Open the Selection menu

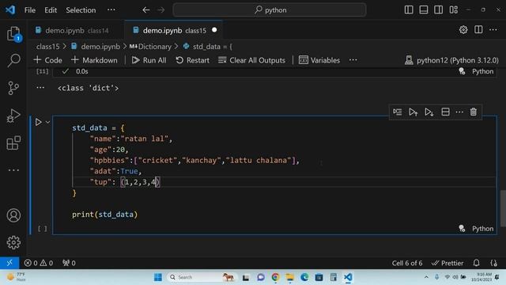[81, 10]
